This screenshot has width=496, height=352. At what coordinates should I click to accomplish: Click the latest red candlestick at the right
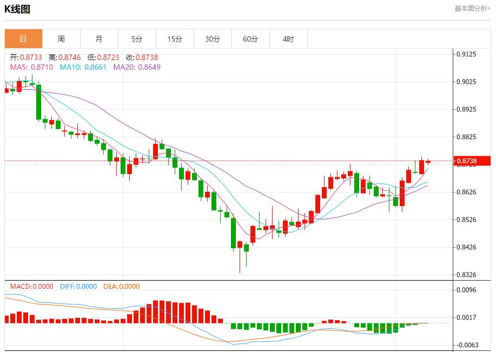point(428,162)
